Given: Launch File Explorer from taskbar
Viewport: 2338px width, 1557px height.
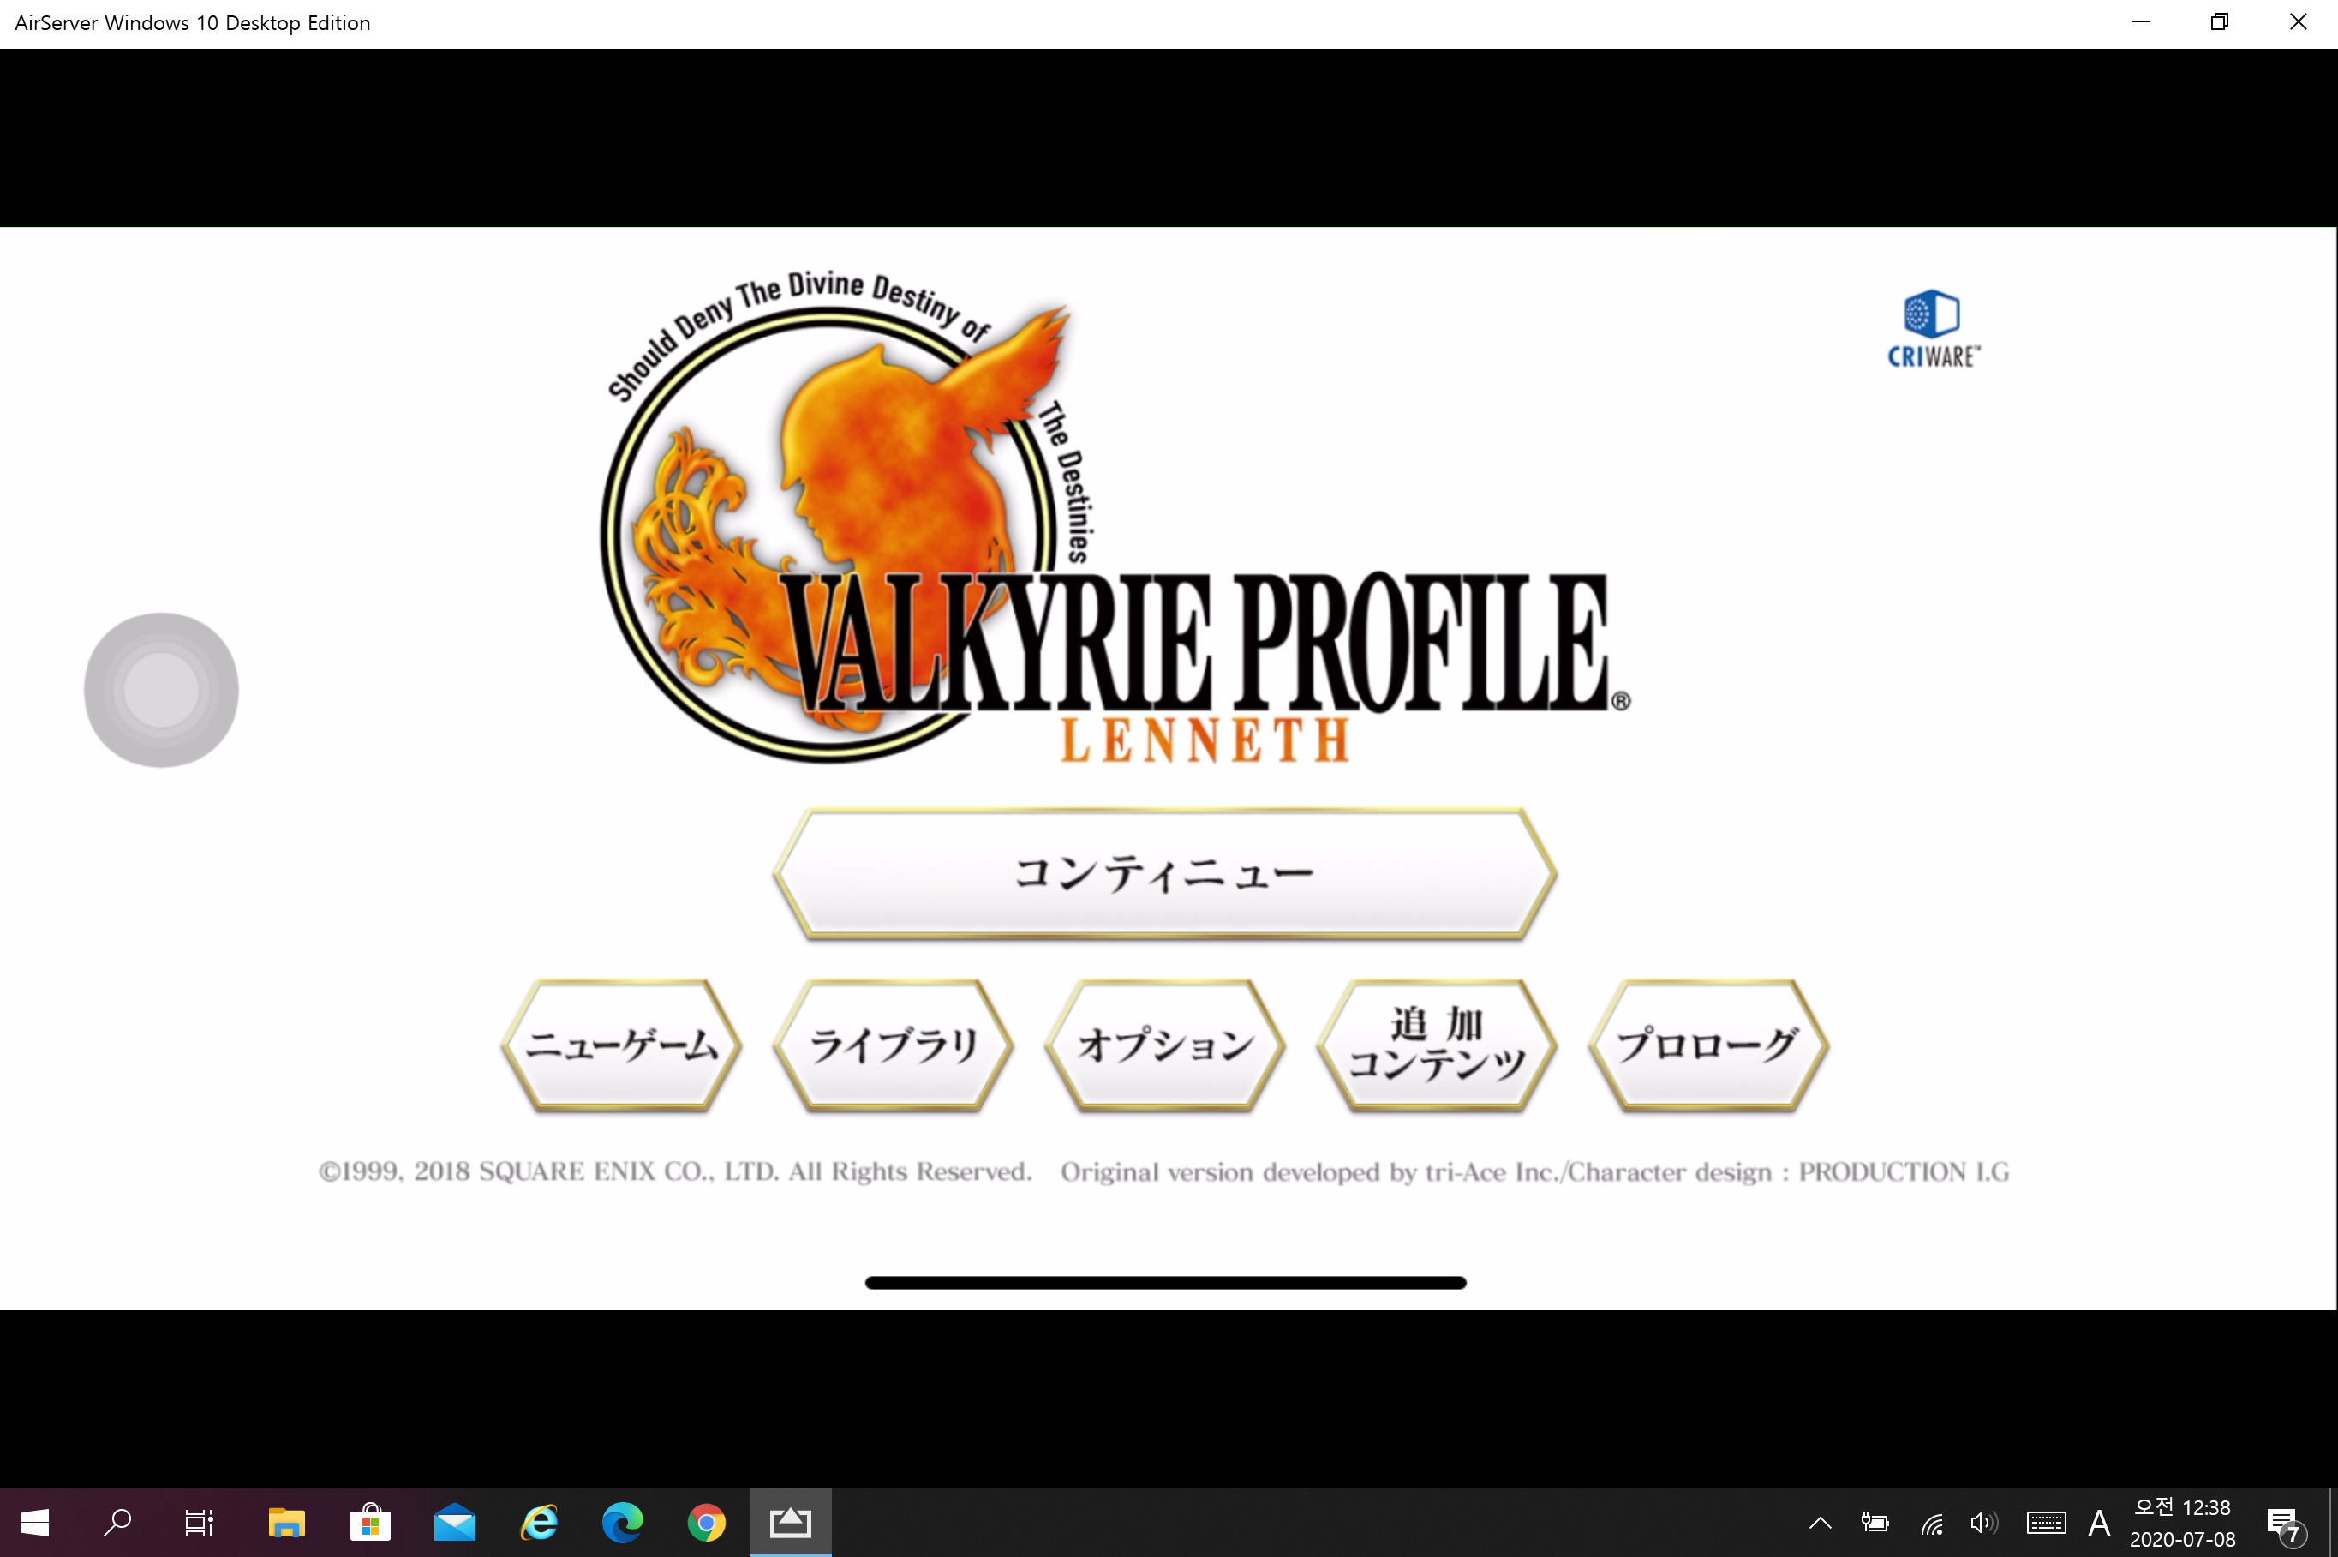Looking at the screenshot, I should (x=286, y=1522).
